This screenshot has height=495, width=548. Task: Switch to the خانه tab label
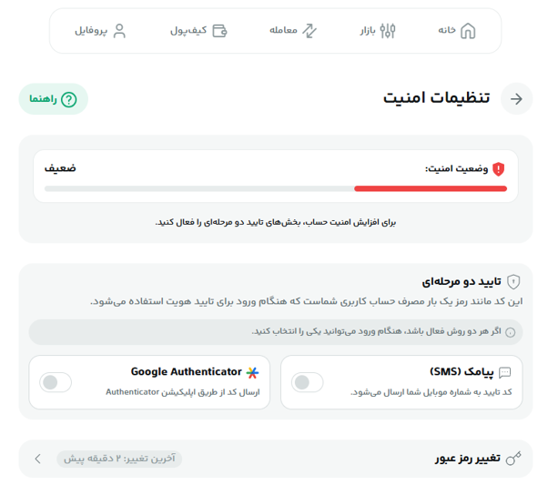[447, 30]
